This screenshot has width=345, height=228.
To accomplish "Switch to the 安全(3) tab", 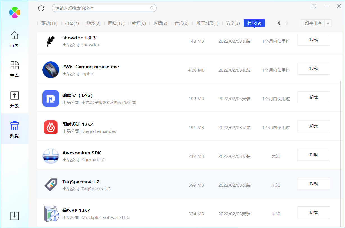I will tap(233, 23).
